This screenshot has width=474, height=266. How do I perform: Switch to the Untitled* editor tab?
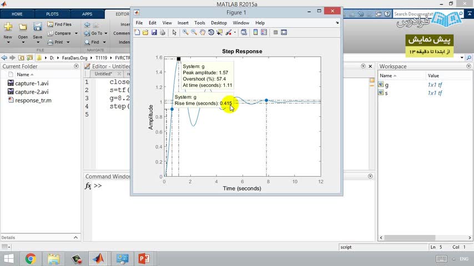click(x=103, y=74)
